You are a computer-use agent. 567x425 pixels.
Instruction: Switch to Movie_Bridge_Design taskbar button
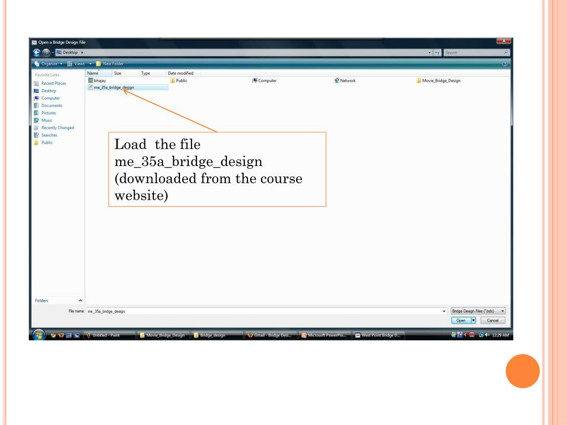click(163, 335)
